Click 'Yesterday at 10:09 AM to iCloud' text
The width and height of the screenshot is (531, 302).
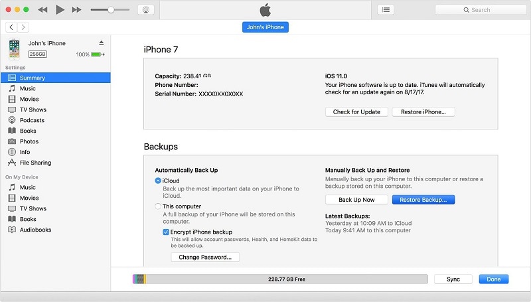point(368,223)
